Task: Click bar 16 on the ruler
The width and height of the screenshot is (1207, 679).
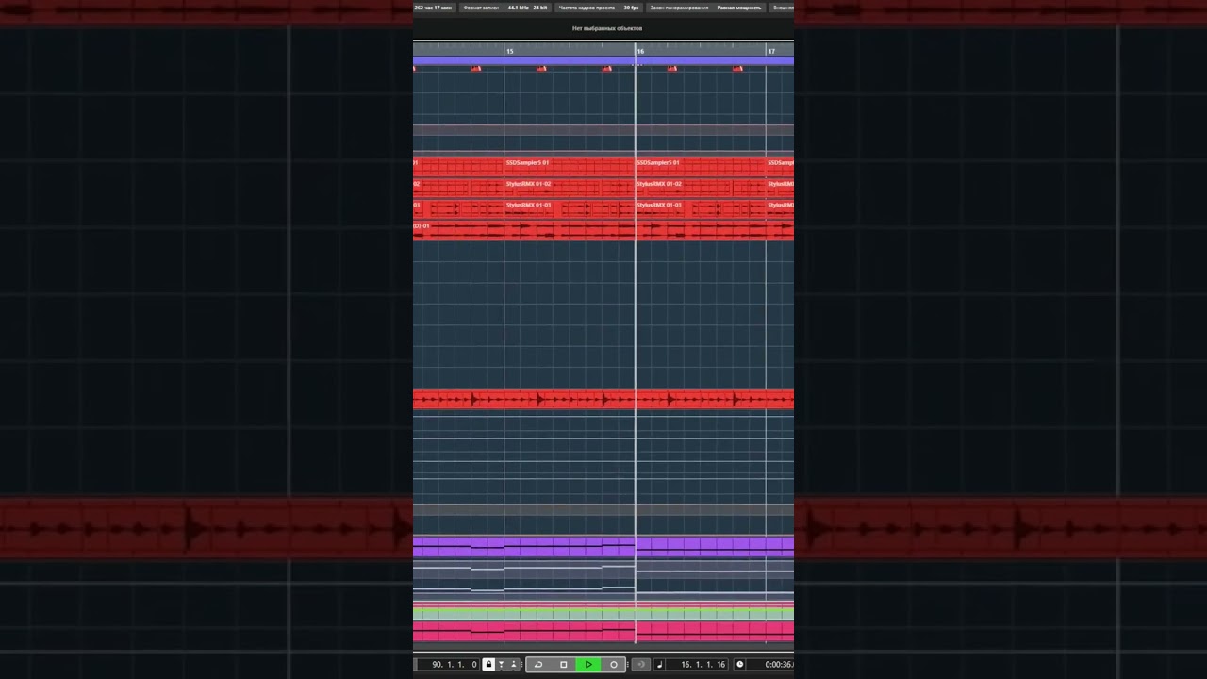Action: (640, 51)
